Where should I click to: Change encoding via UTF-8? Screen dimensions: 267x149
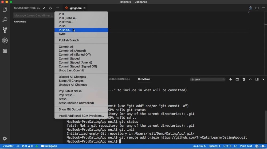click(x=227, y=146)
